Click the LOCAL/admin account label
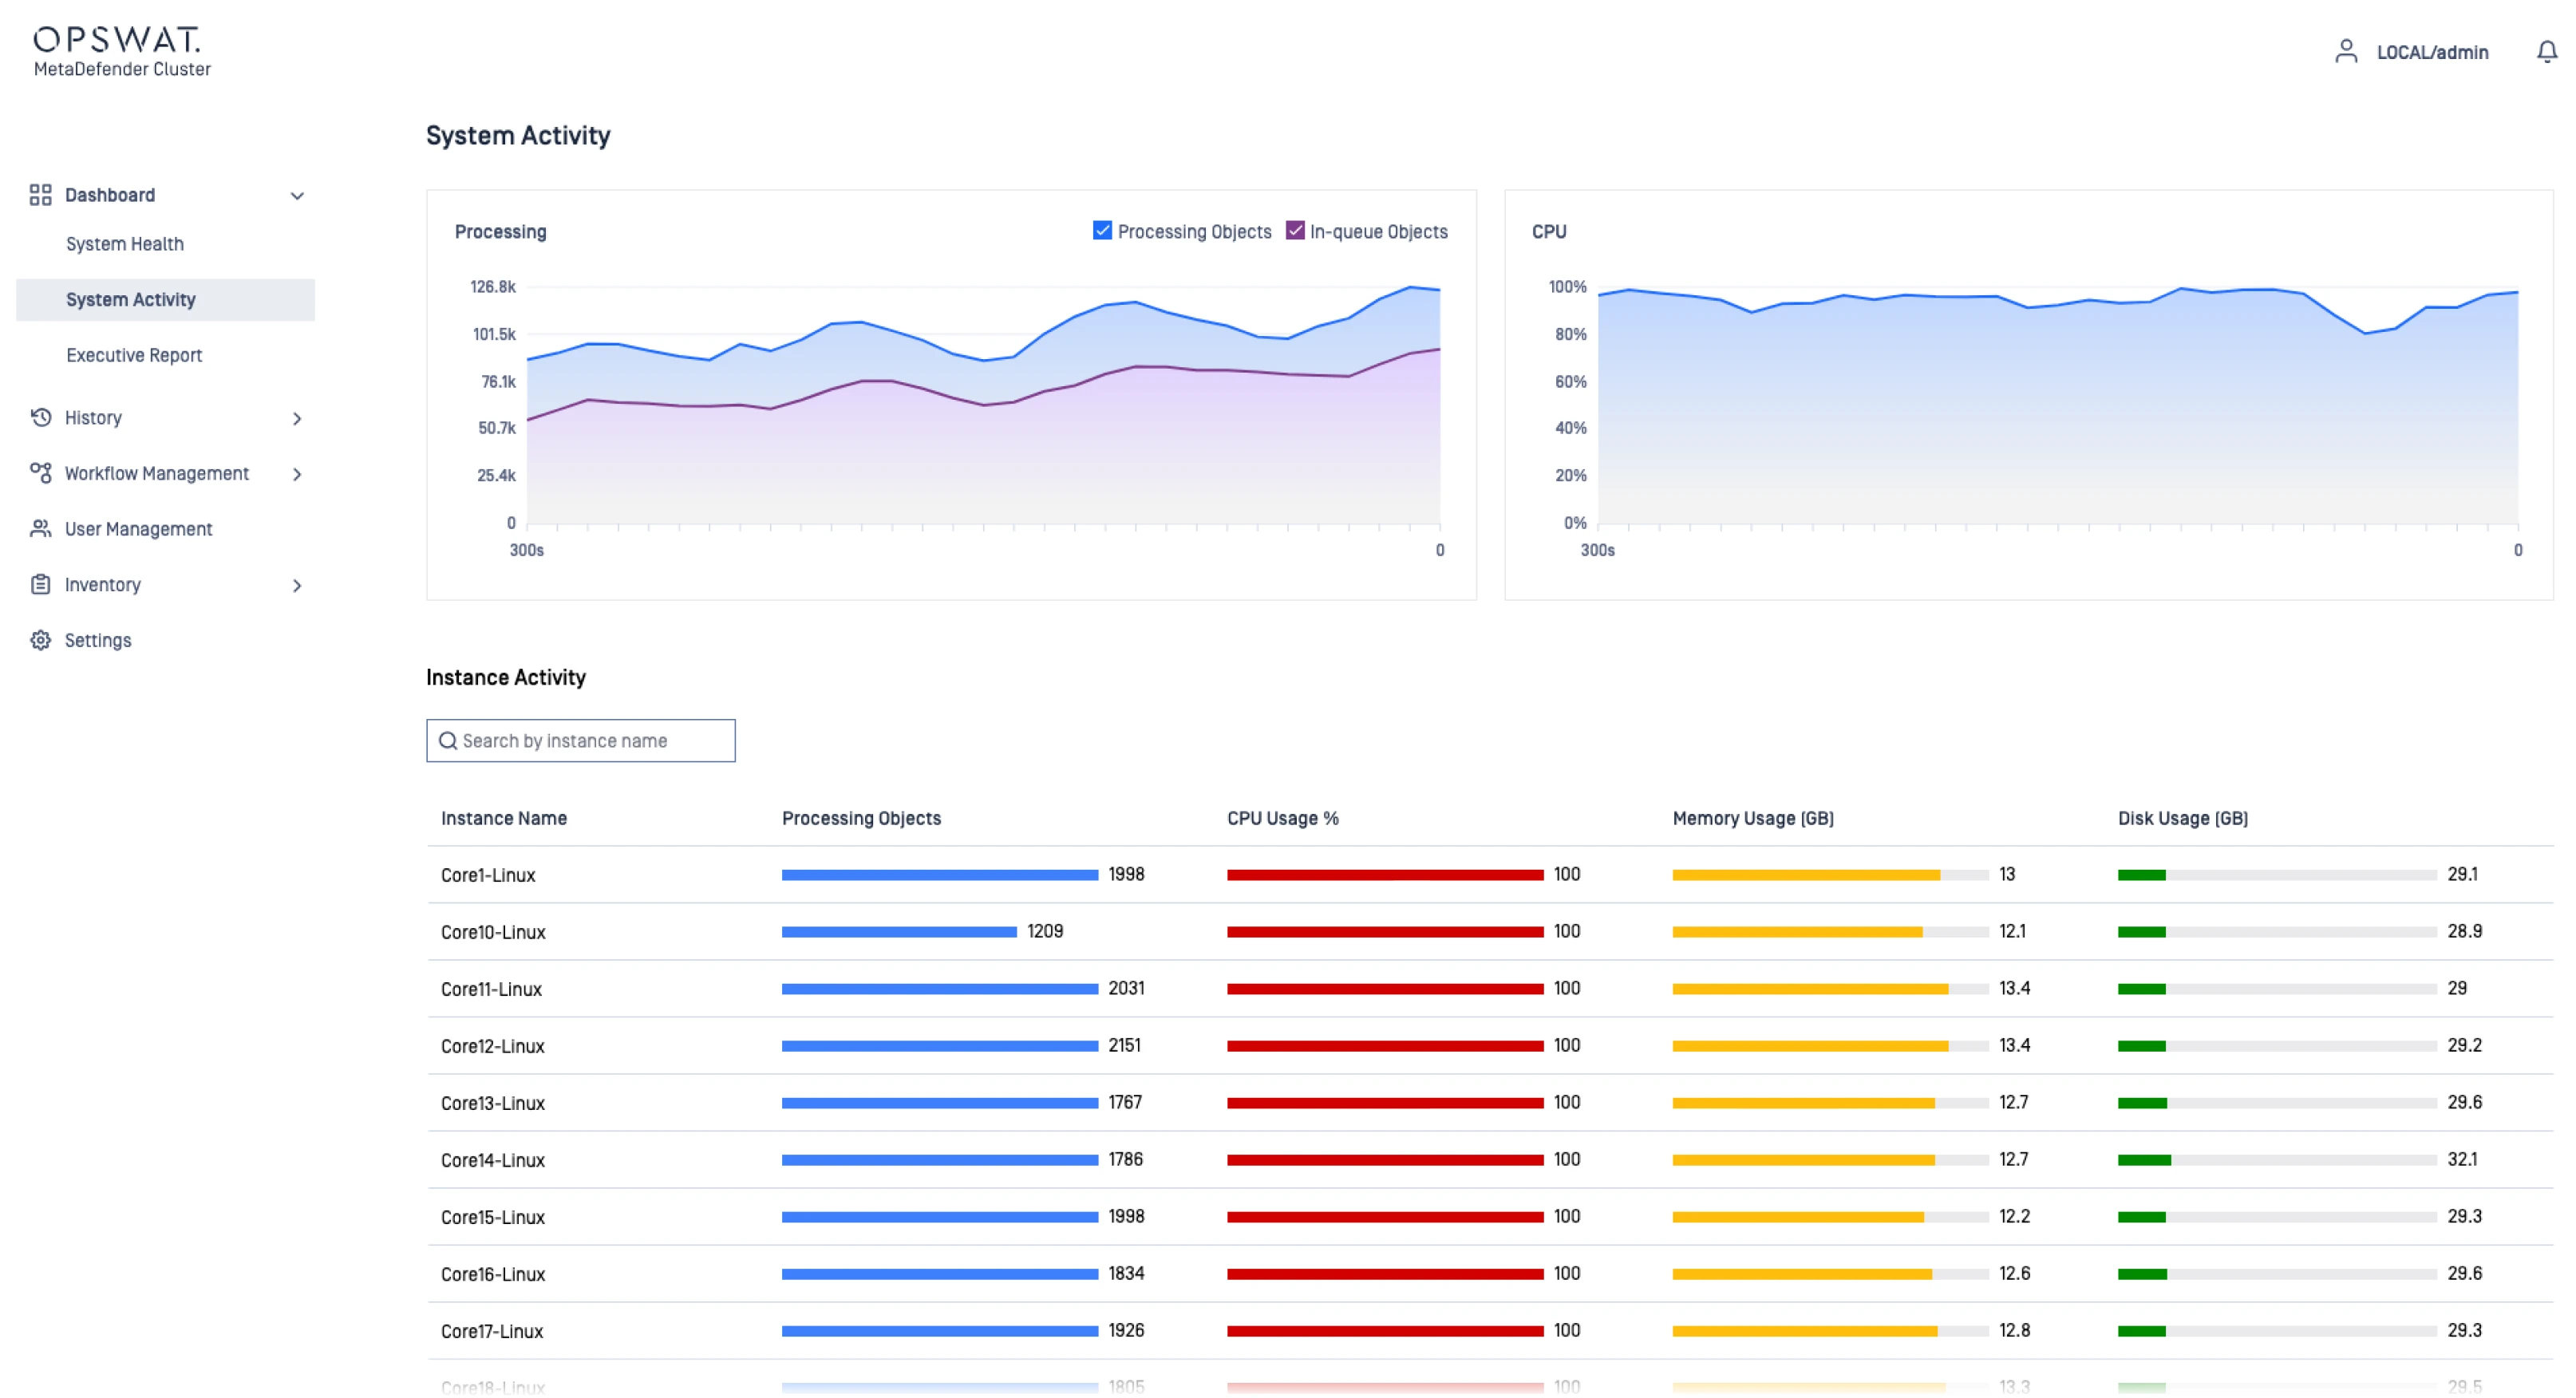Image resolution: width=2576 pixels, height=1398 pixels. (x=2432, y=53)
